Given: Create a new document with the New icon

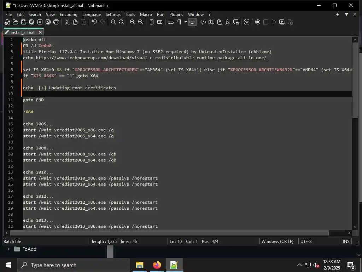Looking at the screenshot, I should [x=7, y=22].
